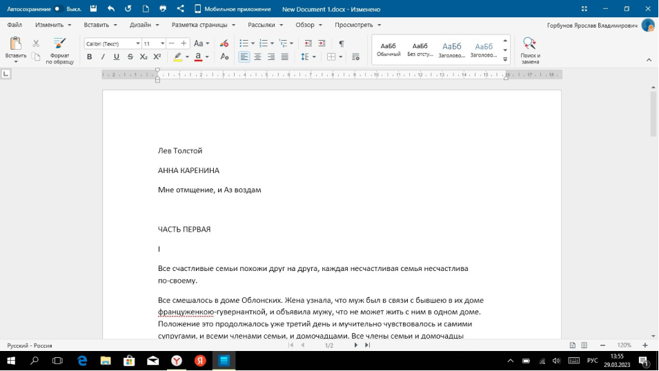Open Поиск и замена
The height and width of the screenshot is (371, 659).
pos(530,50)
